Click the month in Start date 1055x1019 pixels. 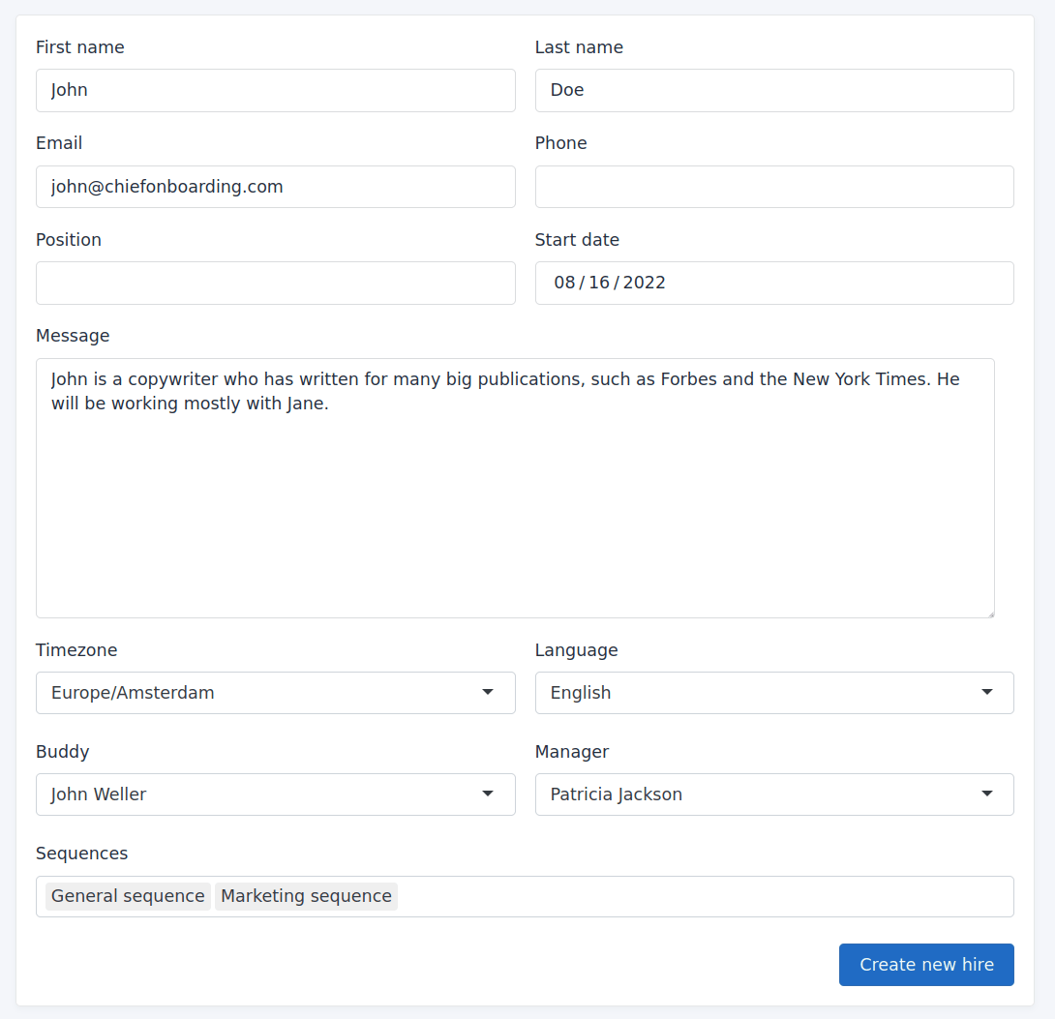[x=564, y=283]
